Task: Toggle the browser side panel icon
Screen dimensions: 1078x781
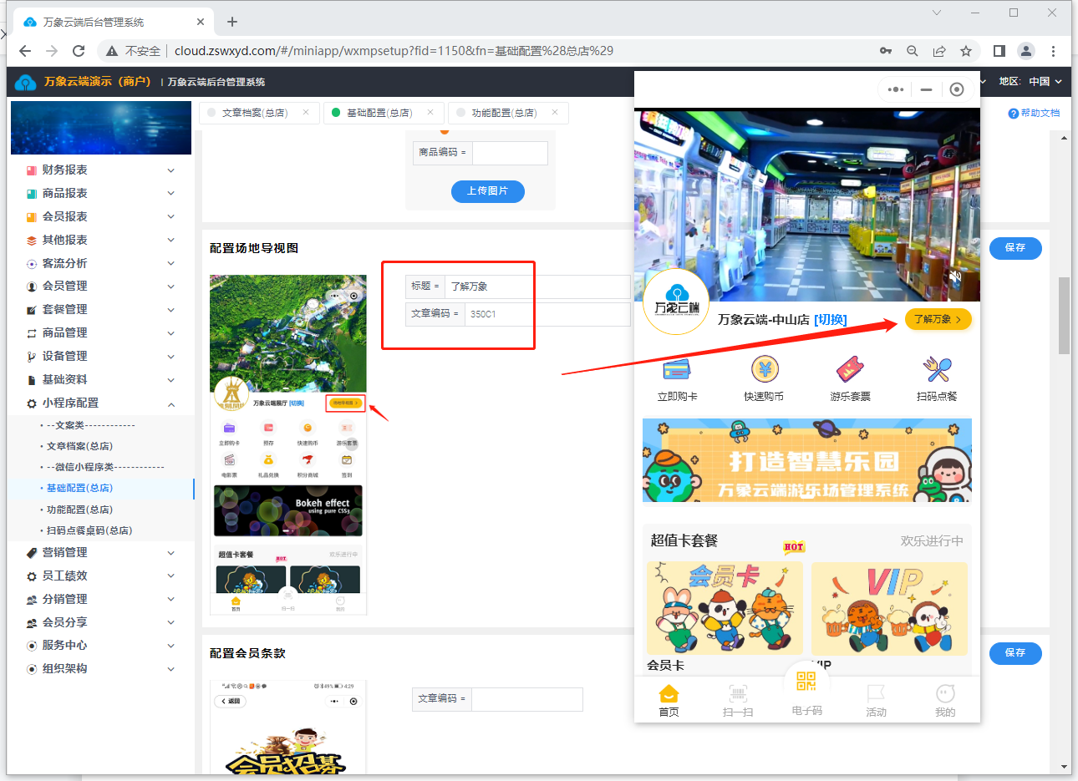Action: [999, 51]
